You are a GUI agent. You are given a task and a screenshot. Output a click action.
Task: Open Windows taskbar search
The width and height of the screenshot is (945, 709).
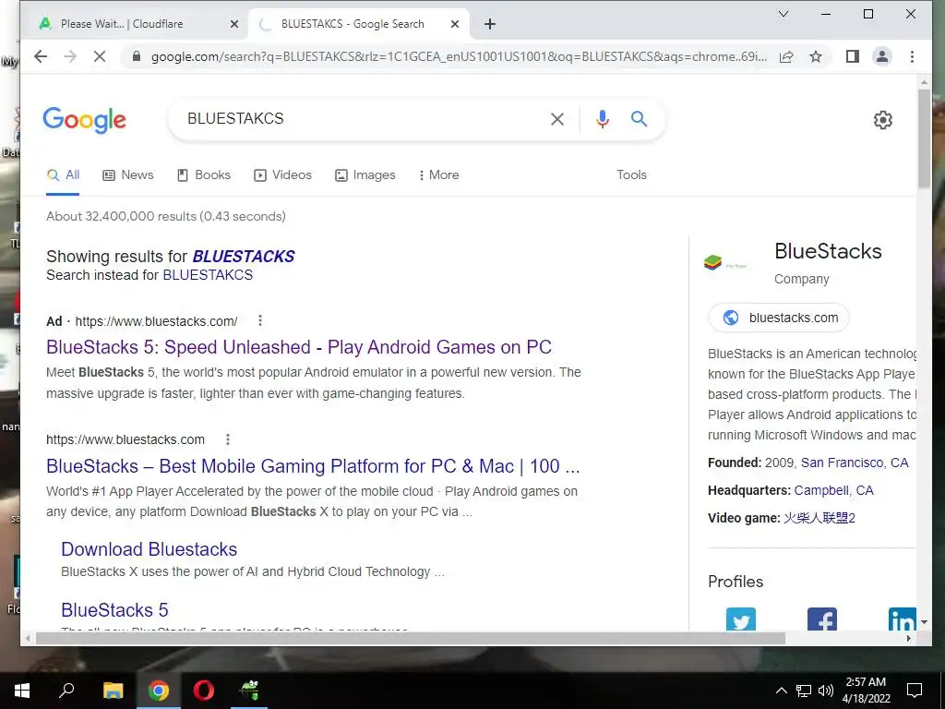coord(66,691)
